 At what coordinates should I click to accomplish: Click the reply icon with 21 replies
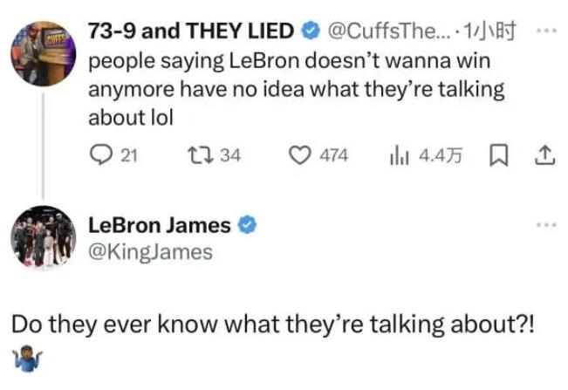(100, 155)
